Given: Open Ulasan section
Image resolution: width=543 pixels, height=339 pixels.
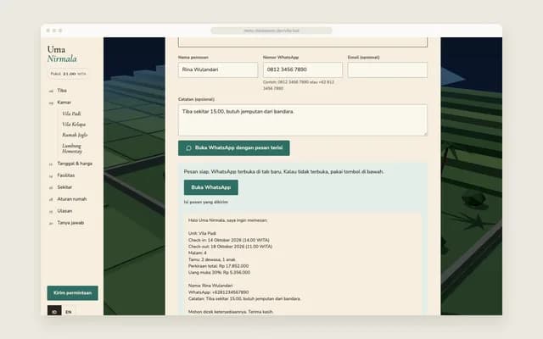Looking at the screenshot, I should pyautogui.click(x=64, y=211).
